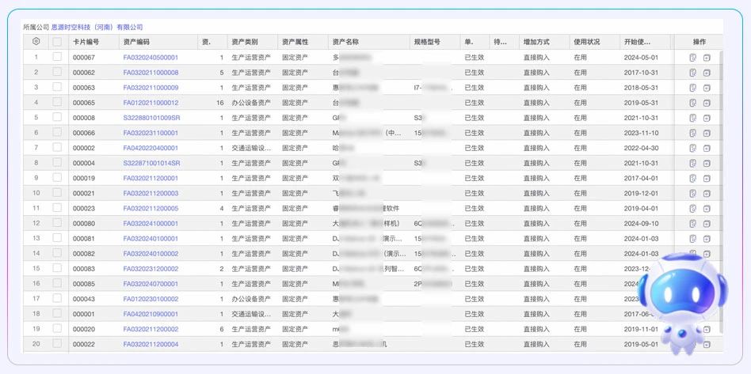
Task: Open company link 思源时空科技（河南）有限公司
Action: pos(97,27)
